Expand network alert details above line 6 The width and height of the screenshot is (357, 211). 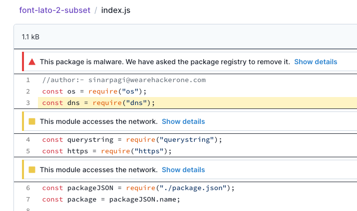[183, 170]
